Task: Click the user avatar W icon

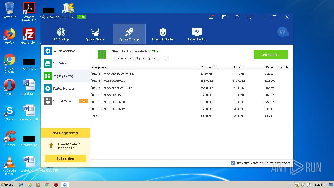Action: point(283,32)
